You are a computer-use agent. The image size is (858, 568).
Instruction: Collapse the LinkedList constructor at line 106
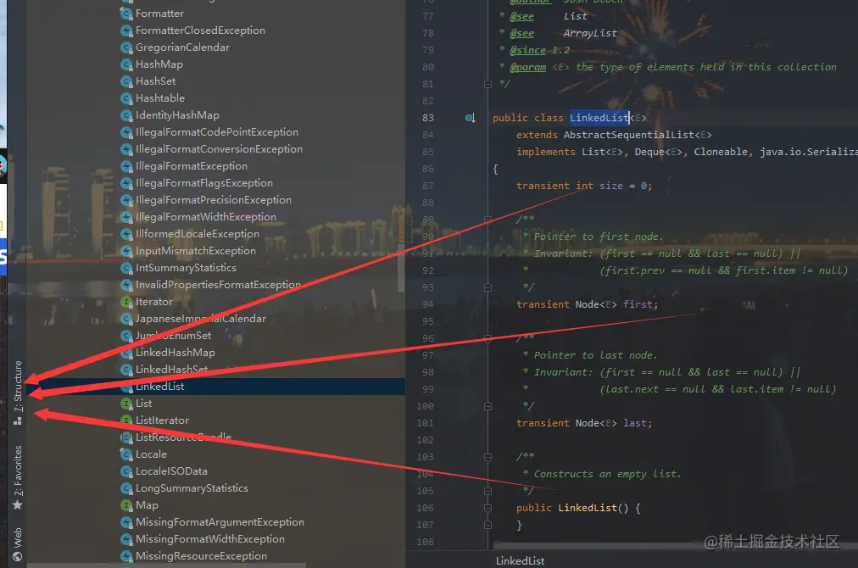(487, 508)
